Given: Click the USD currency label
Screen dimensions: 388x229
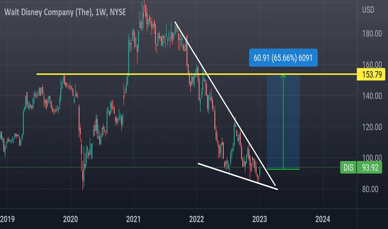Looking at the screenshot, I should (x=368, y=10).
